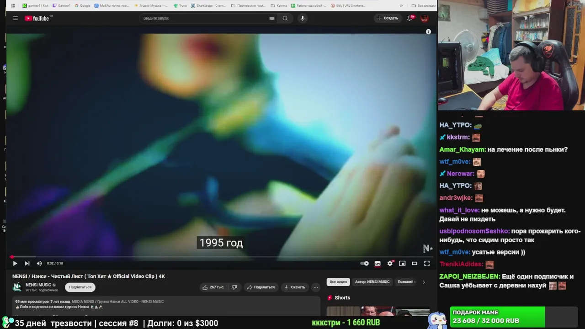Open Gantver1 Twitch bookmark
This screenshot has height=329, width=585.
coord(61,5)
